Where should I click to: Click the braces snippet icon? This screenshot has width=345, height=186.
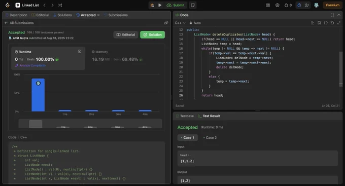(326, 23)
